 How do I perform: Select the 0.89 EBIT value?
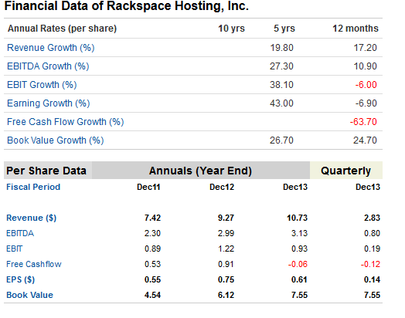point(152,249)
